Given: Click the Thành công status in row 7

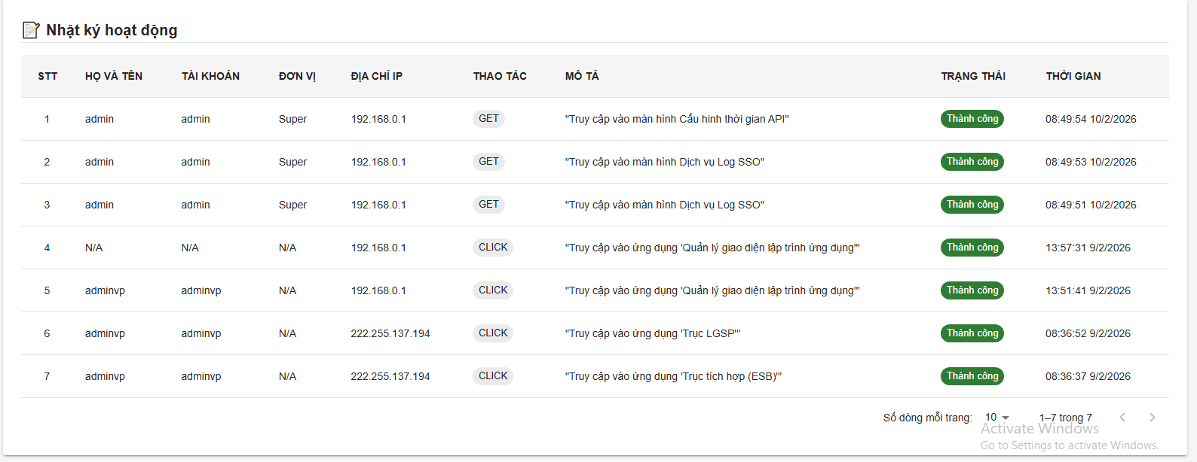Looking at the screenshot, I should [x=972, y=376].
